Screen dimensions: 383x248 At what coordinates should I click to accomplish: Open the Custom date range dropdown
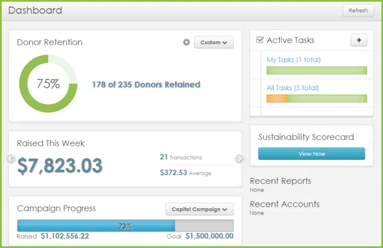tap(213, 42)
